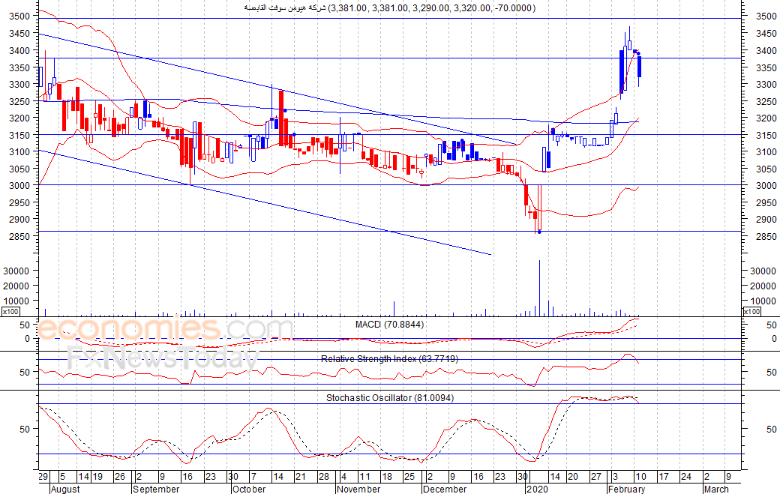Select the Relative Strength Index label
The width and height of the screenshot is (780, 494).
(390, 359)
